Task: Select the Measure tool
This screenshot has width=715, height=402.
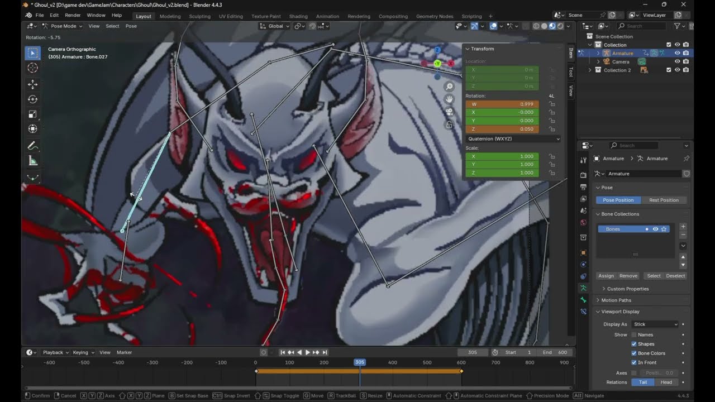Action: 32,161
